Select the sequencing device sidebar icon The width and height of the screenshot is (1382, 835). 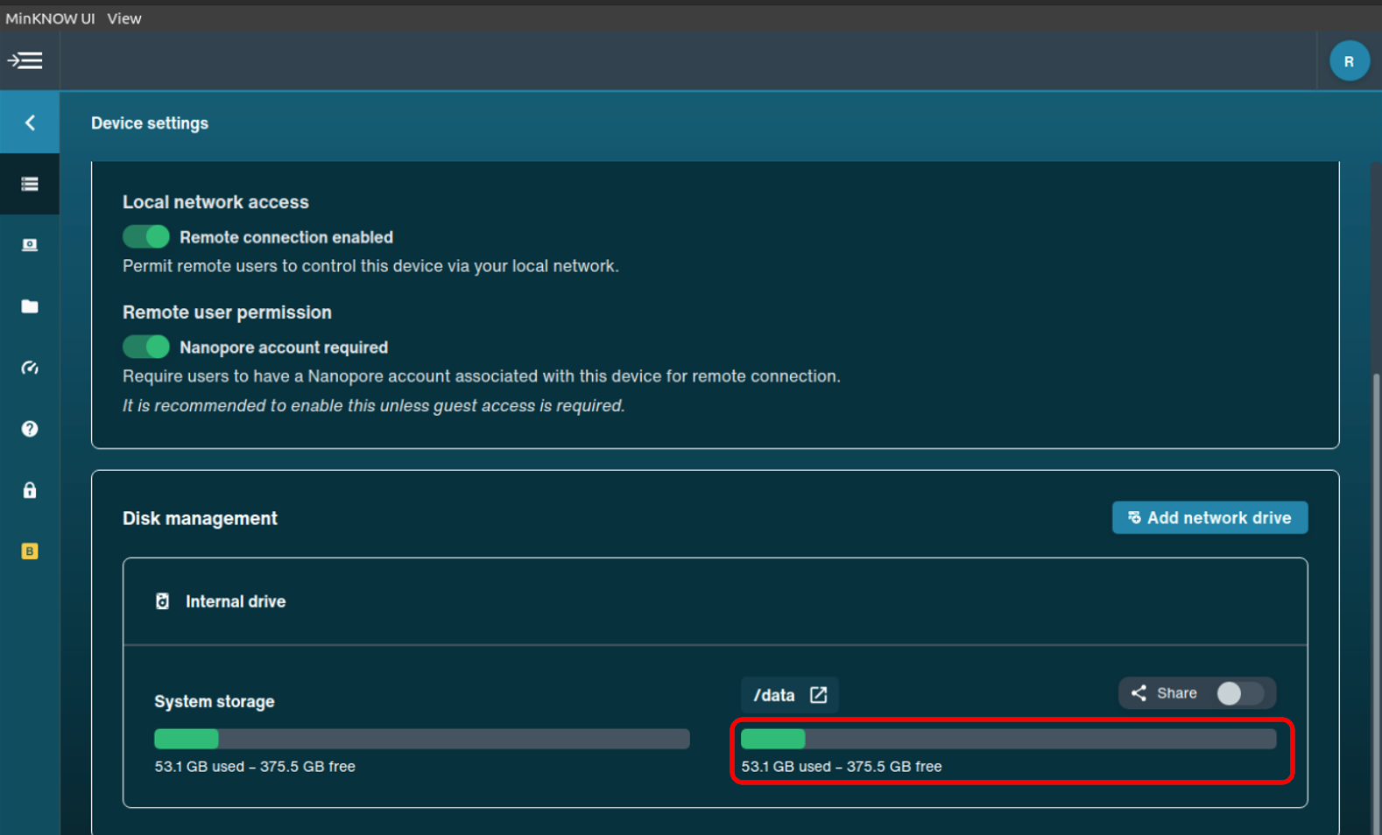30,245
